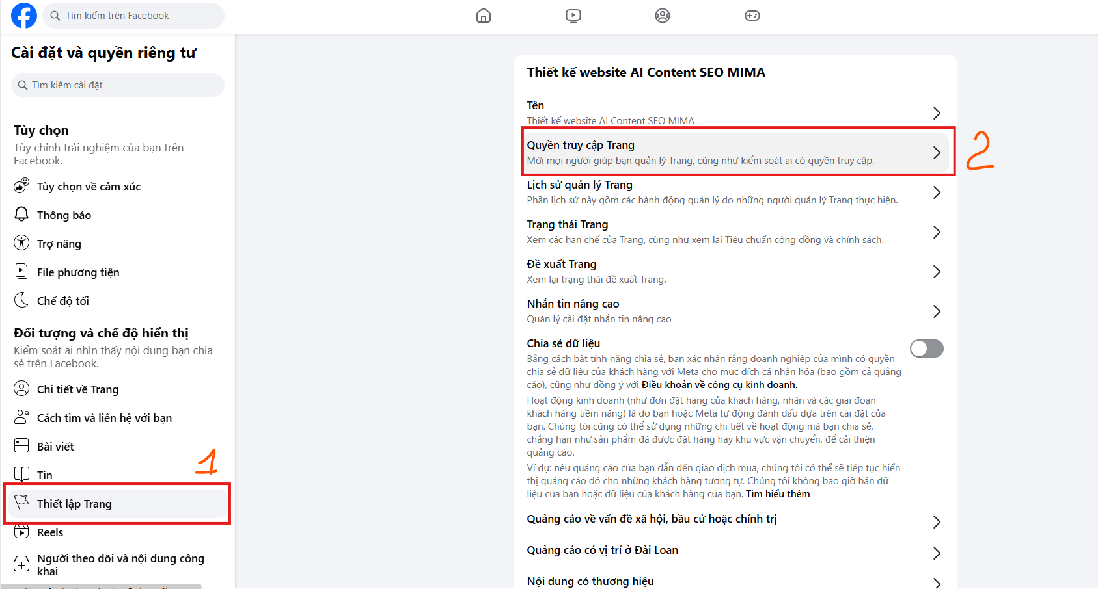Expand the Tên row chevron
The image size is (1098, 589).
pos(936,113)
